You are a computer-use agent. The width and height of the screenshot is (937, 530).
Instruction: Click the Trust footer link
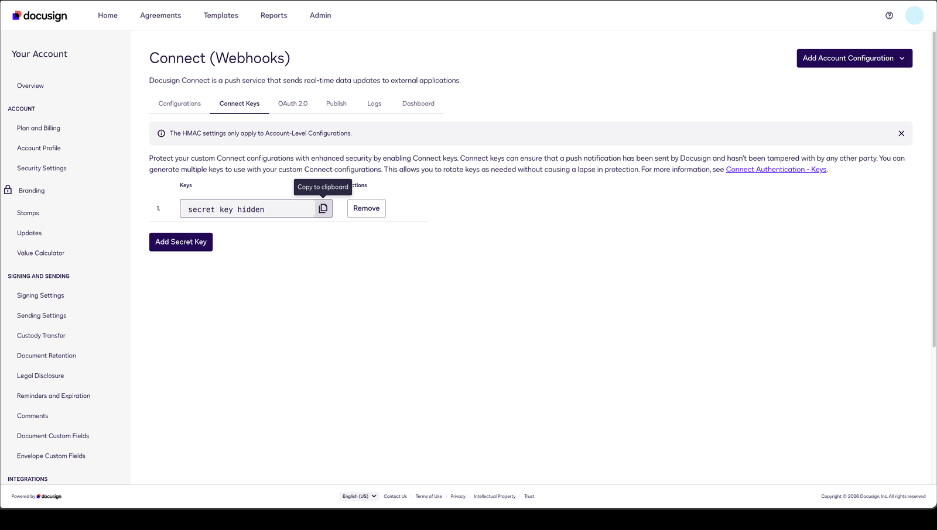[x=529, y=497]
